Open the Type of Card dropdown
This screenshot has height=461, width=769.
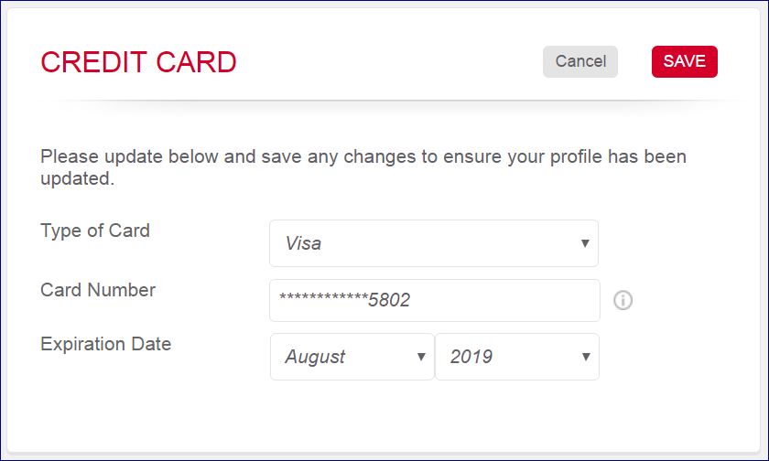pyautogui.click(x=433, y=243)
